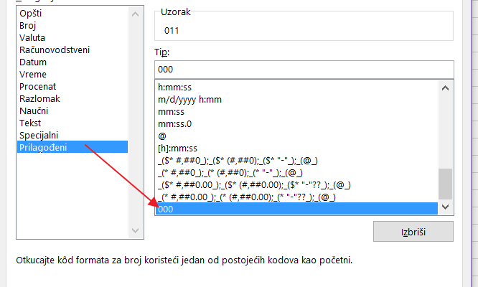Image resolution: width=478 pixels, height=287 pixels.
Task: Select the 000 custom format
Action: coord(296,209)
